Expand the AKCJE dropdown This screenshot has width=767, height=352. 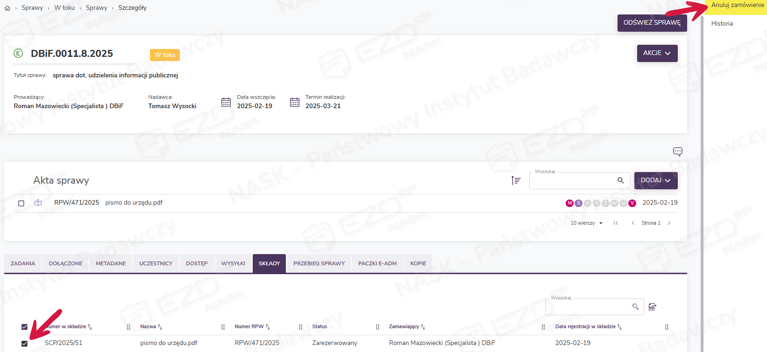coord(657,53)
